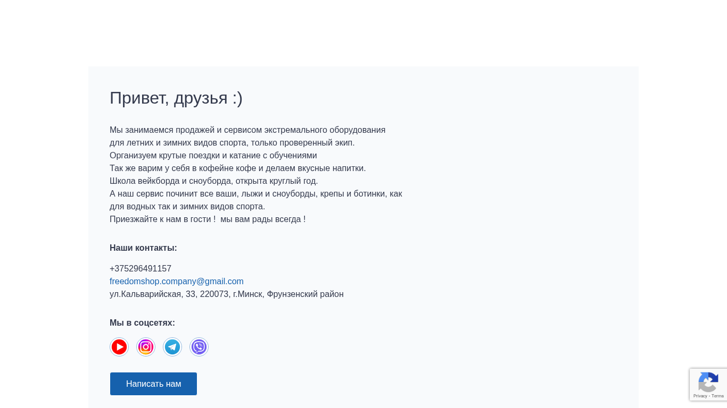Click the "Организуем крутые поездки" line
The height and width of the screenshot is (408, 727).
[x=213, y=156]
